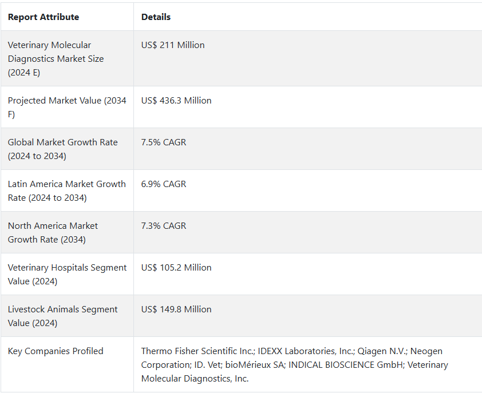Click the "7.3% CAGR" value

(164, 226)
